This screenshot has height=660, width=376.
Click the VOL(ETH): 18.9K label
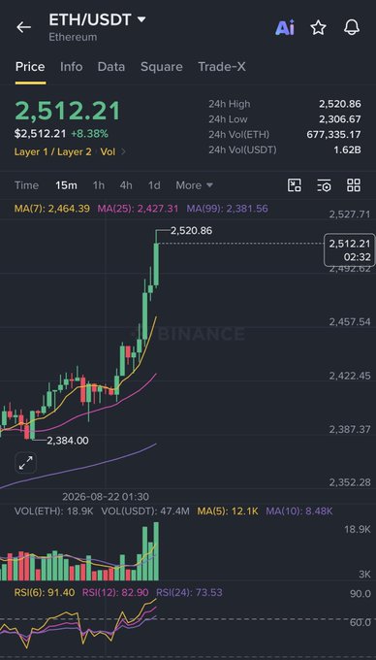[54, 511]
